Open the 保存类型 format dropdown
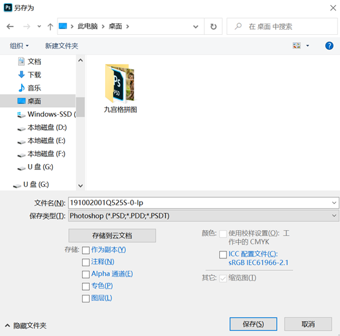 [203, 216]
